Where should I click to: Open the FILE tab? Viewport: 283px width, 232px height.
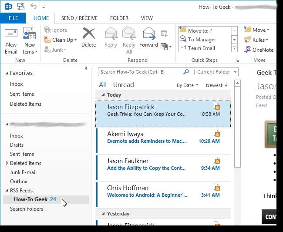coord(13,18)
